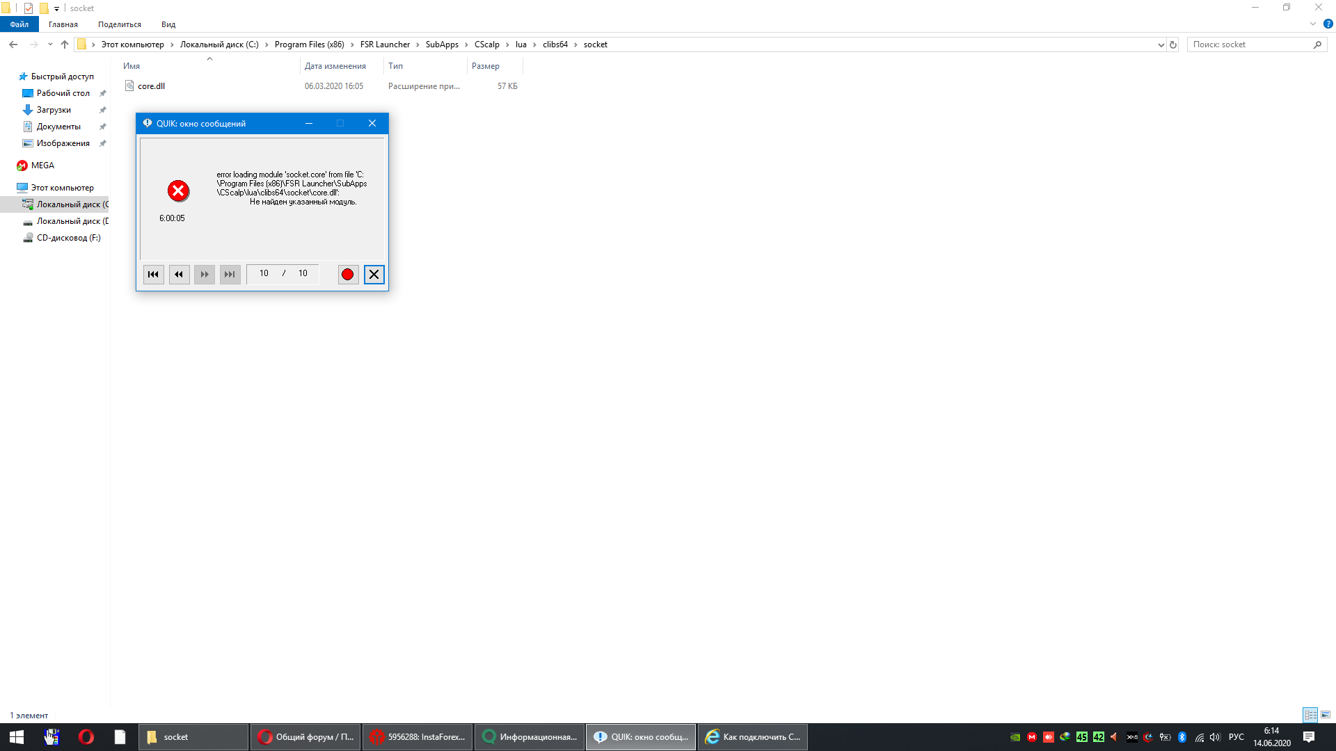The height and width of the screenshot is (751, 1336).
Task: Go to previous QUIK message
Action: [x=179, y=275]
